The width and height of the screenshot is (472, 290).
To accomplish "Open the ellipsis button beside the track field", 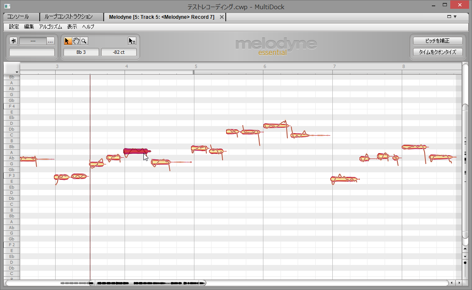I will coord(50,41).
